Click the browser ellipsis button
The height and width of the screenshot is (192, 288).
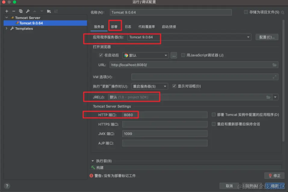pos(174,55)
